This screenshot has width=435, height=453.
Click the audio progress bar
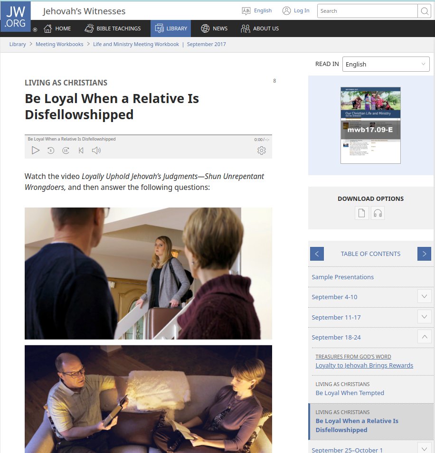[148, 135]
